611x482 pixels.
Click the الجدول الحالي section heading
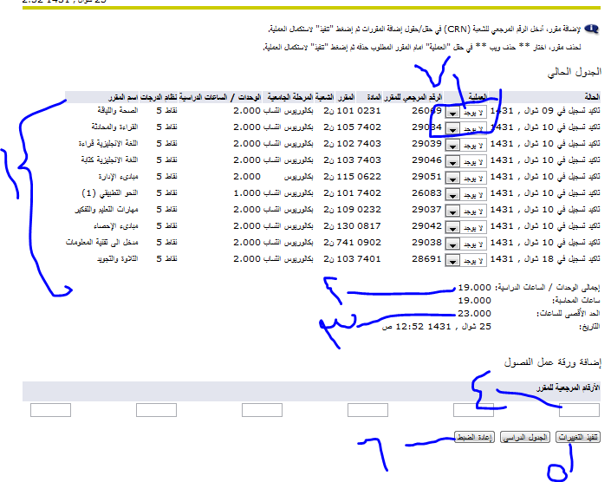[575, 72]
